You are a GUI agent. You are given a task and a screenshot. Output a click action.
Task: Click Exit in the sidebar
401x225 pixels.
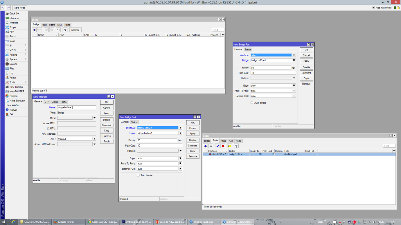[11, 114]
